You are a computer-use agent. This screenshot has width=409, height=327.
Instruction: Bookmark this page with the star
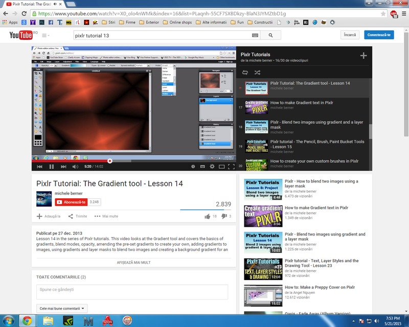(x=383, y=14)
